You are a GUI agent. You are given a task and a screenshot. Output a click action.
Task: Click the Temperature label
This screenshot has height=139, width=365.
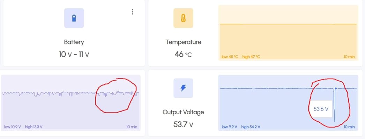pyautogui.click(x=183, y=42)
